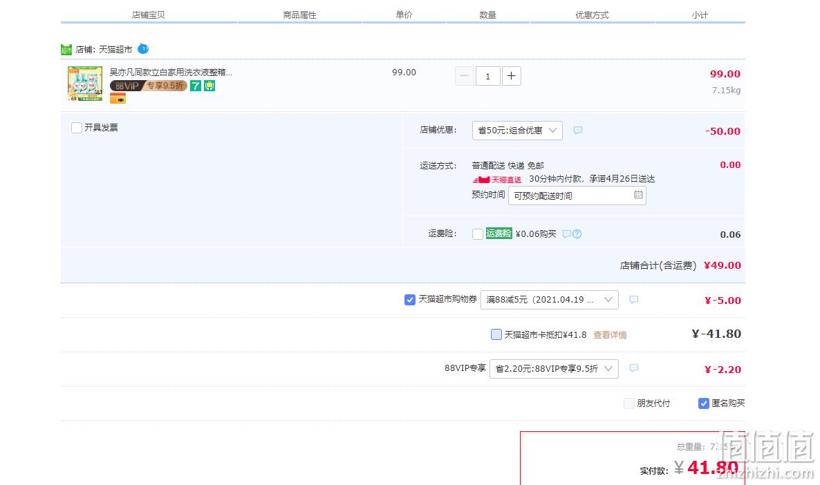Click the 承诺4月26日送达 delivery promise text
This screenshot has height=485, width=820.
click(x=622, y=179)
